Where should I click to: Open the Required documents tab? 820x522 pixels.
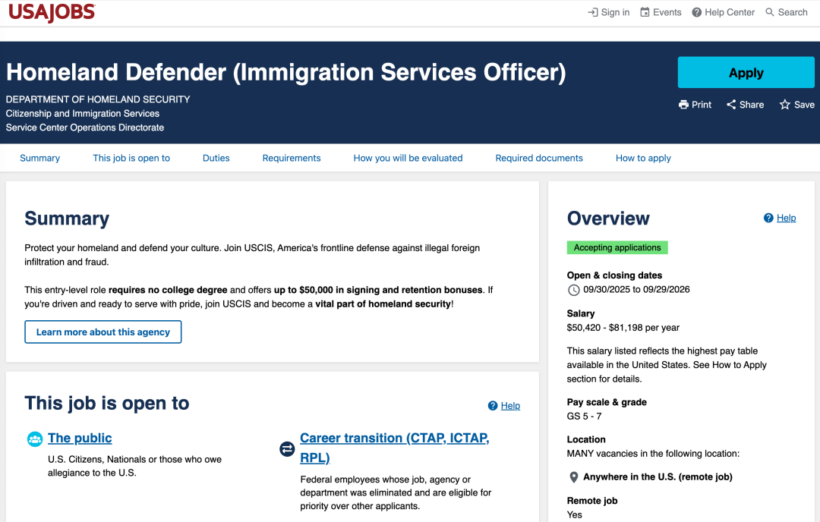(538, 158)
